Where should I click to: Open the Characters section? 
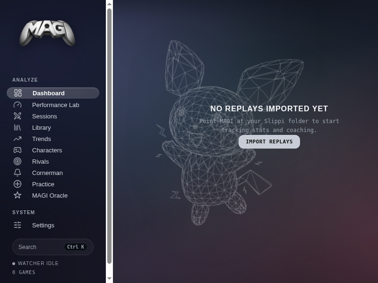tap(53, 150)
